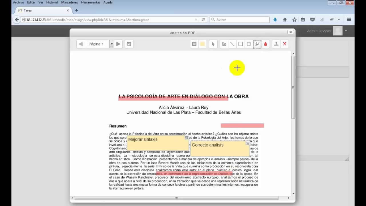
Task: Open a new browser tab
Action: [76, 10]
